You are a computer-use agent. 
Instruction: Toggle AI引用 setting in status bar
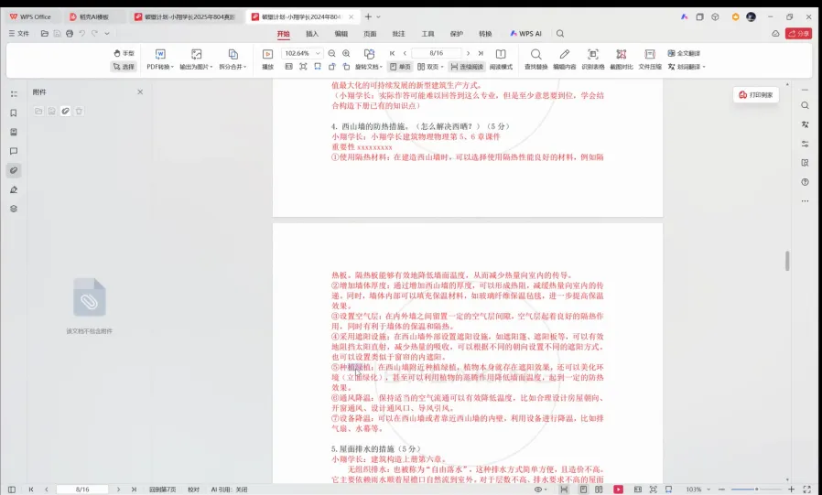[x=229, y=490]
